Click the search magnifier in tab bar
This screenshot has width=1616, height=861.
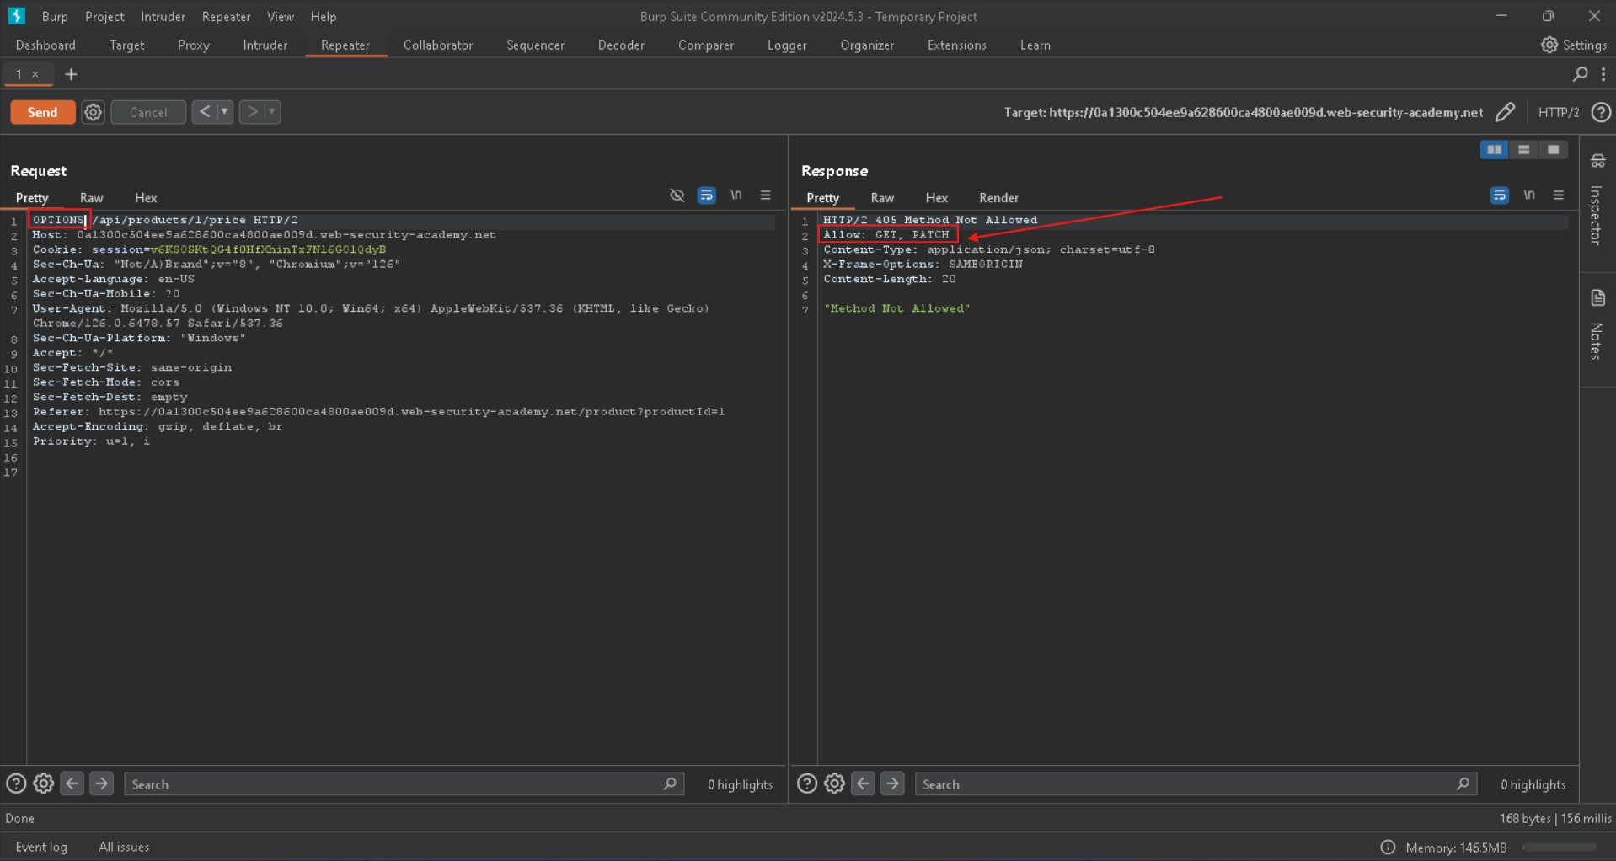[x=1580, y=74]
